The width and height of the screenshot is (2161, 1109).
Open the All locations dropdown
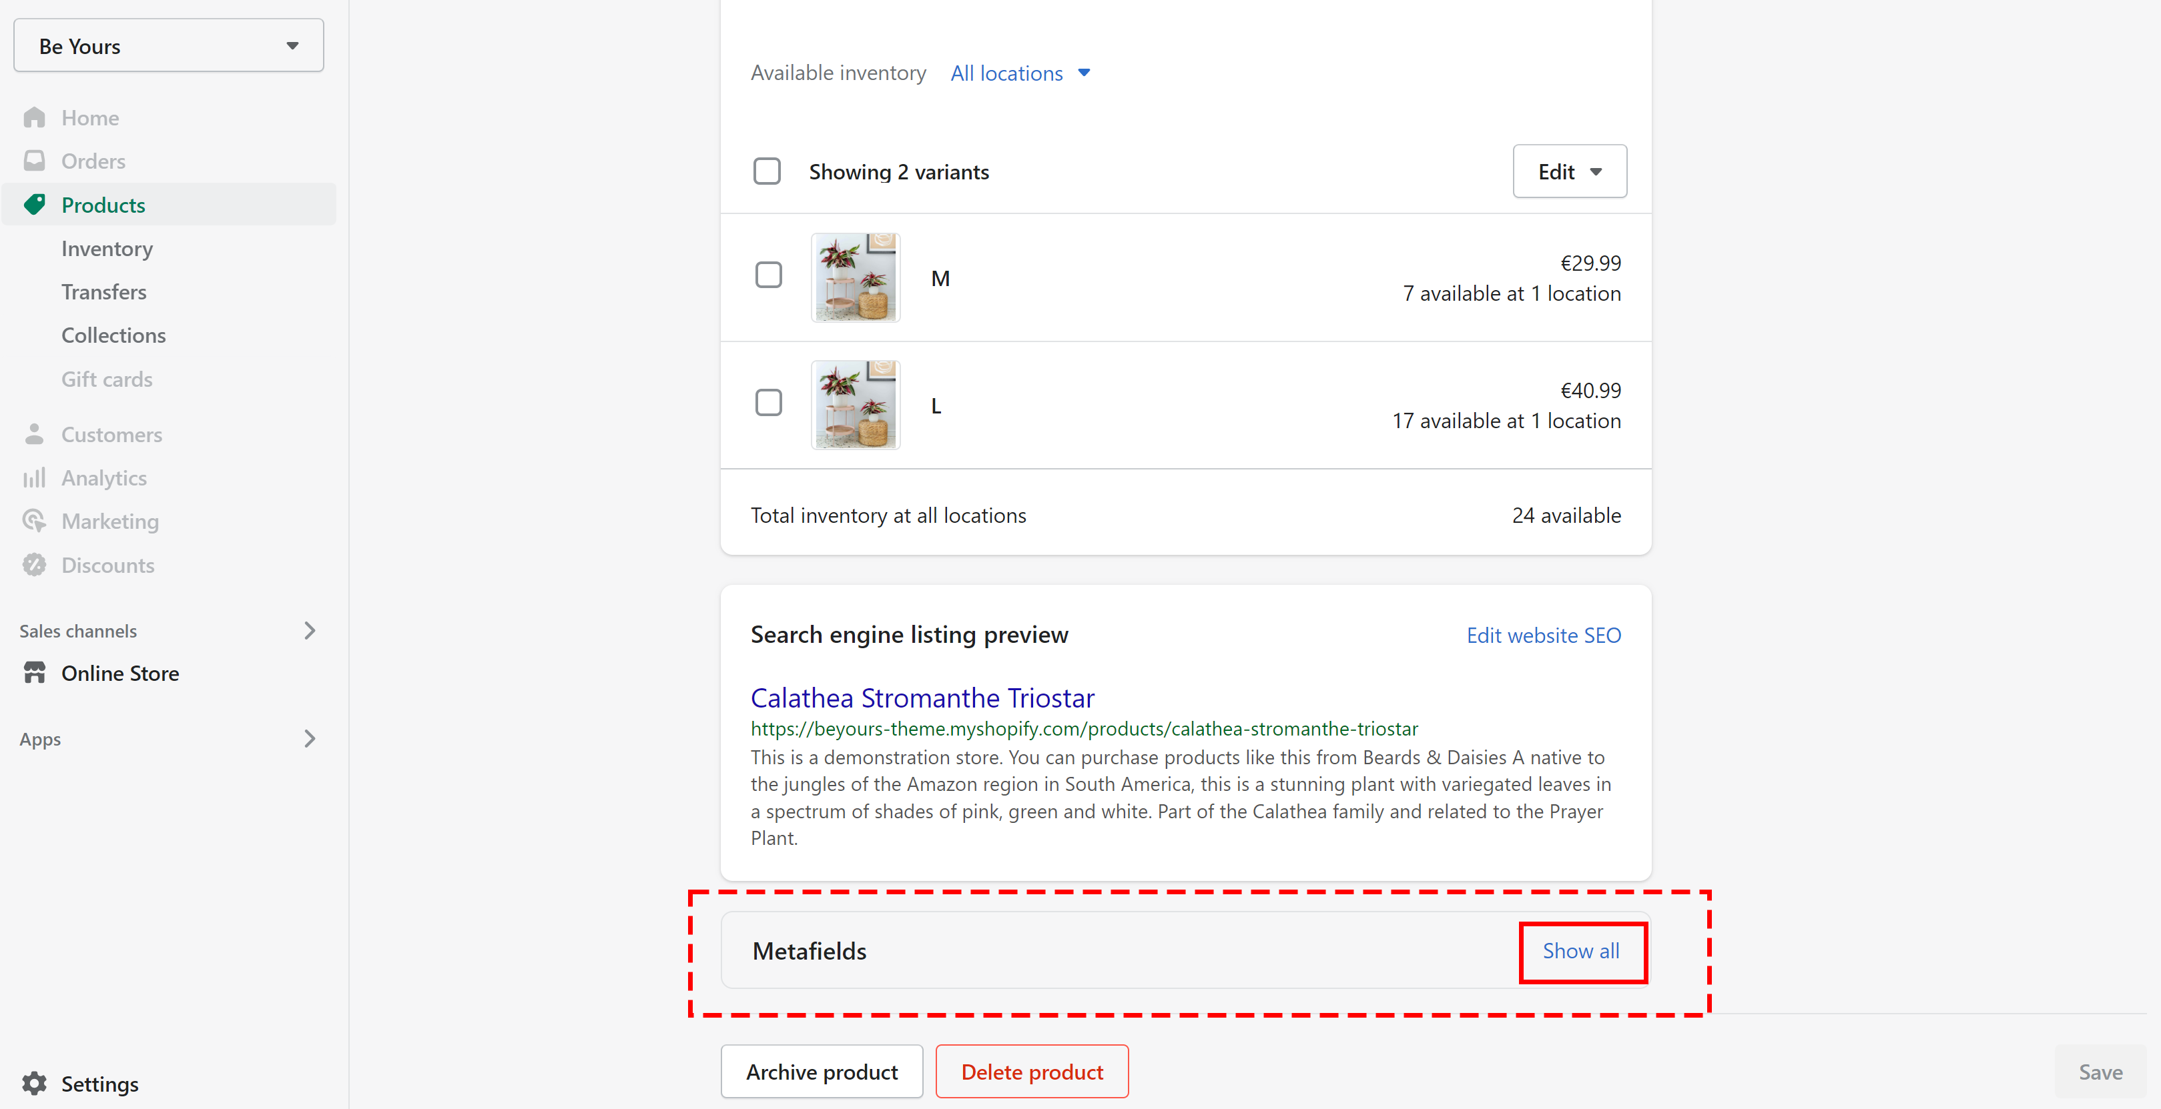point(1020,73)
